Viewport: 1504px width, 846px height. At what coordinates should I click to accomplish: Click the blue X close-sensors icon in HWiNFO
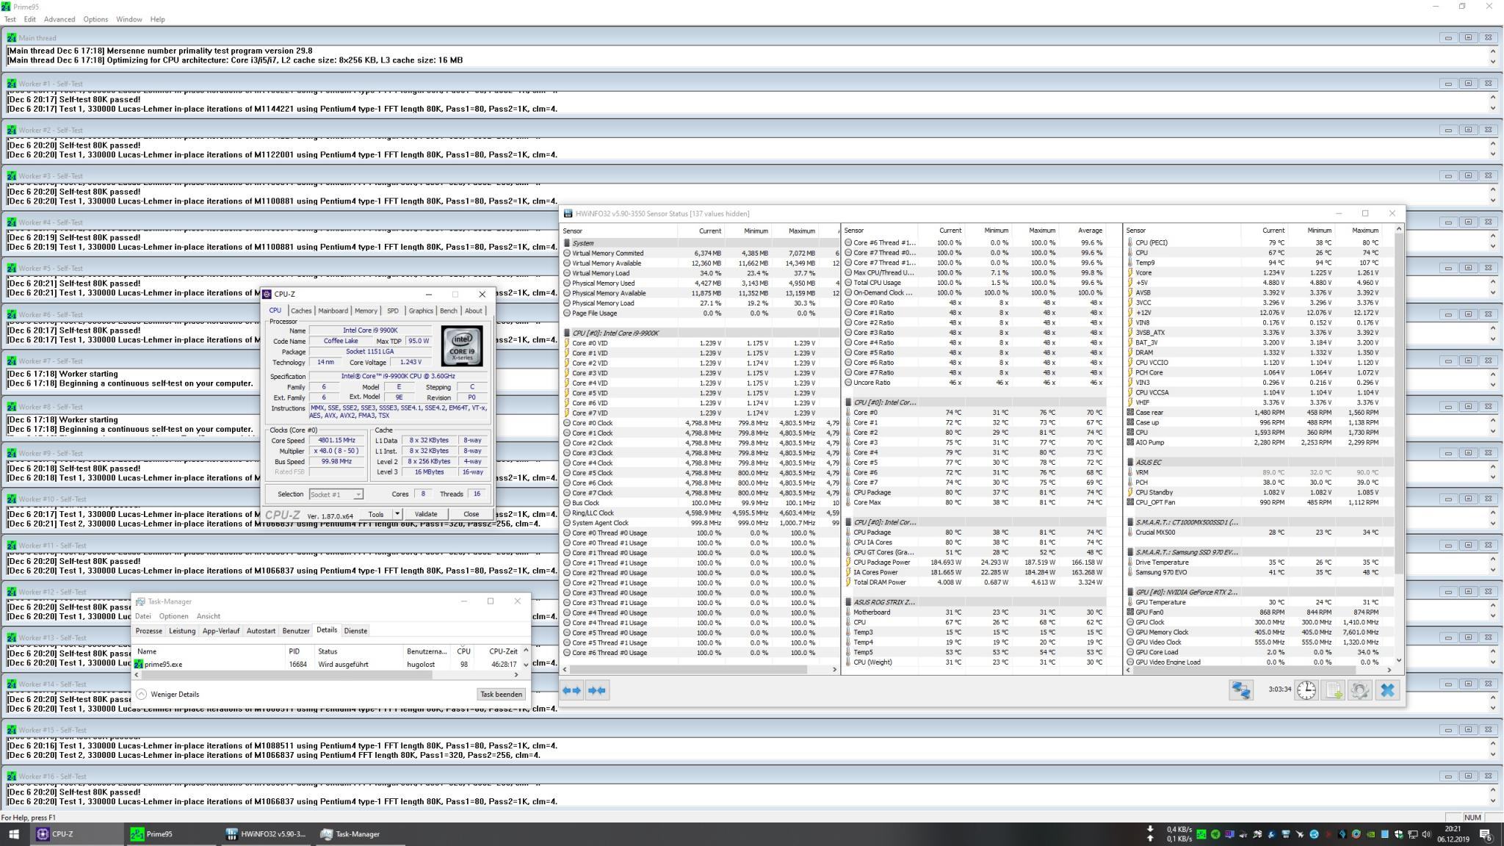point(1387,690)
